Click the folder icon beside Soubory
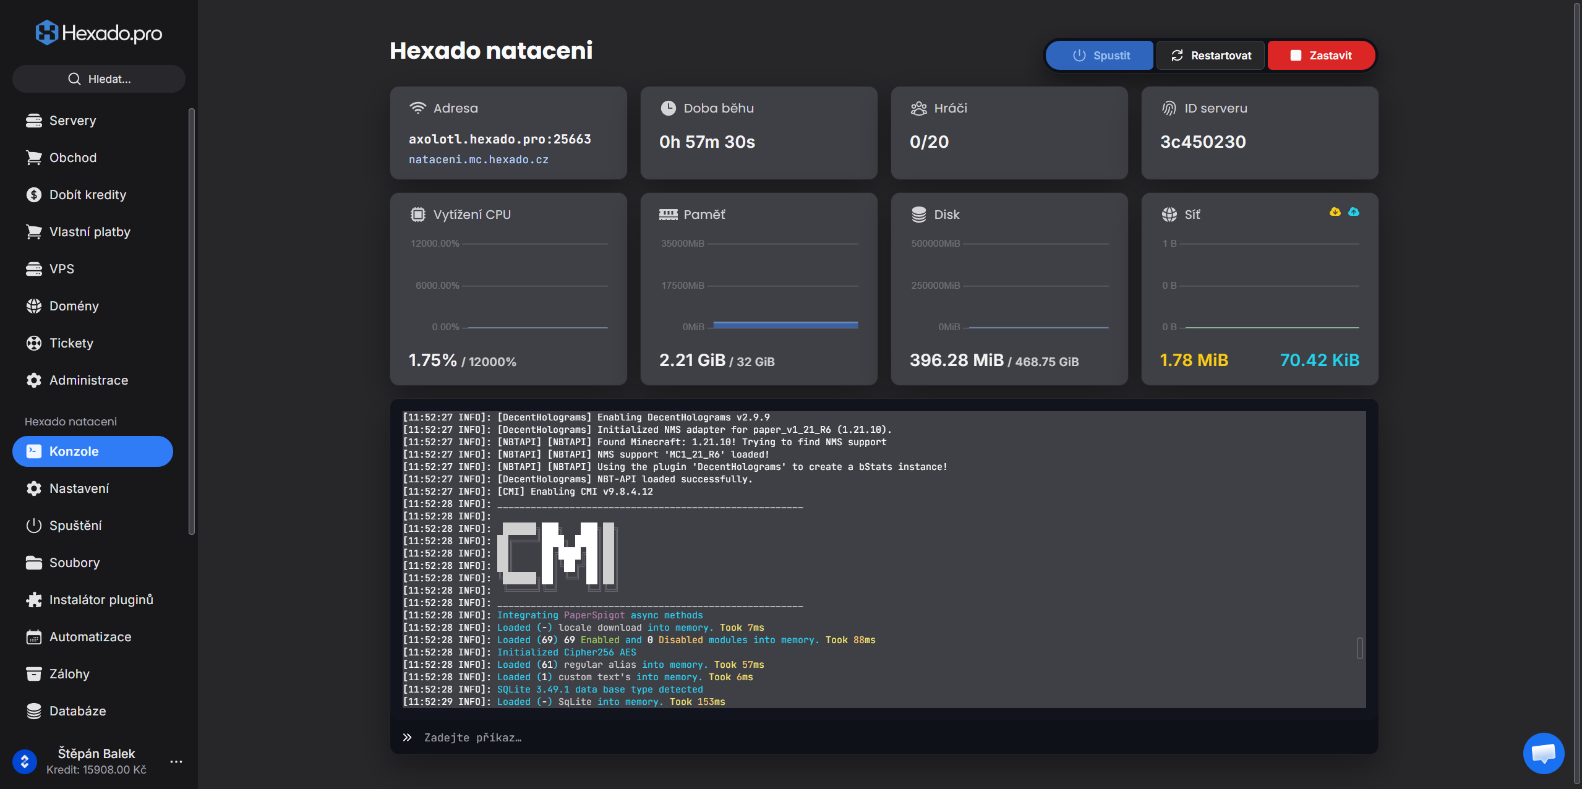This screenshot has width=1582, height=789. (34, 563)
